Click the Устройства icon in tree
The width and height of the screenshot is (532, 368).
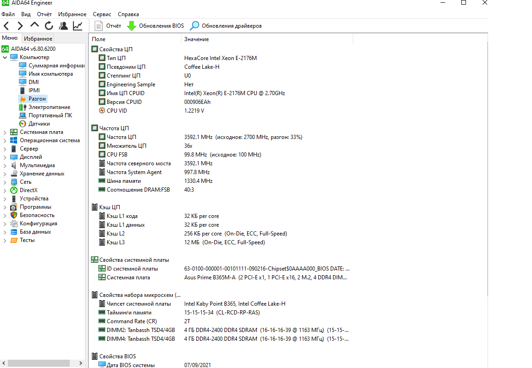pos(14,199)
